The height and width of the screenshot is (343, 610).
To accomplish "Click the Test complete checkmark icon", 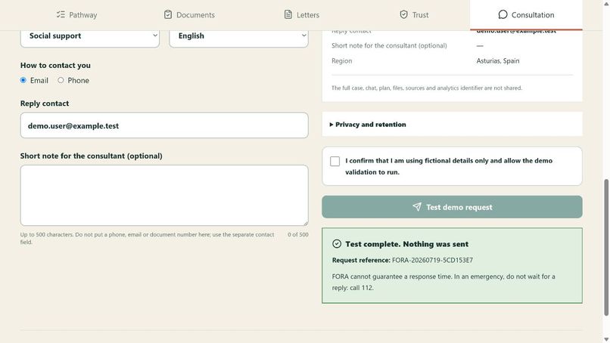I will (x=337, y=243).
